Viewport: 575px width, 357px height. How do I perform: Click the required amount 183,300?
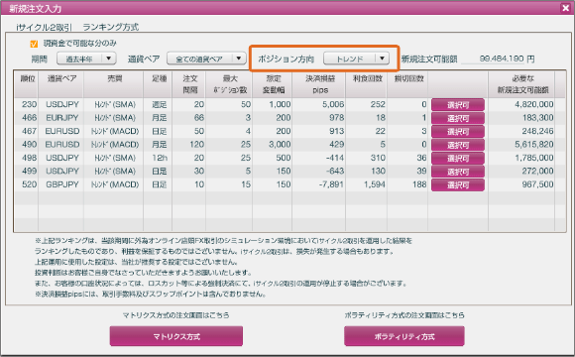point(538,118)
